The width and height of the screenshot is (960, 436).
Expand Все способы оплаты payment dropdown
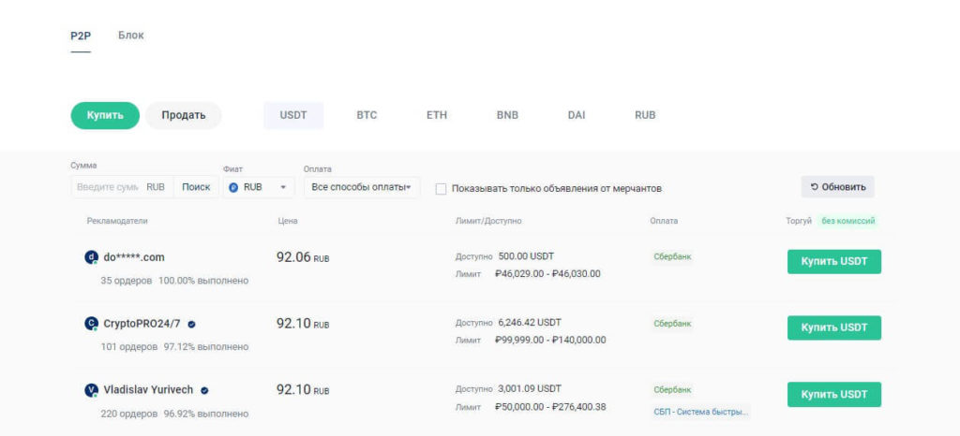tap(362, 187)
